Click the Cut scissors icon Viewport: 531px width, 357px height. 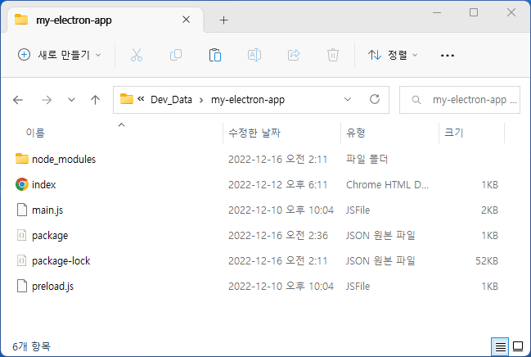[x=137, y=55]
